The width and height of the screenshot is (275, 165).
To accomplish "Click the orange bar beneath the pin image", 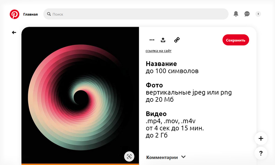I will [80, 164].
